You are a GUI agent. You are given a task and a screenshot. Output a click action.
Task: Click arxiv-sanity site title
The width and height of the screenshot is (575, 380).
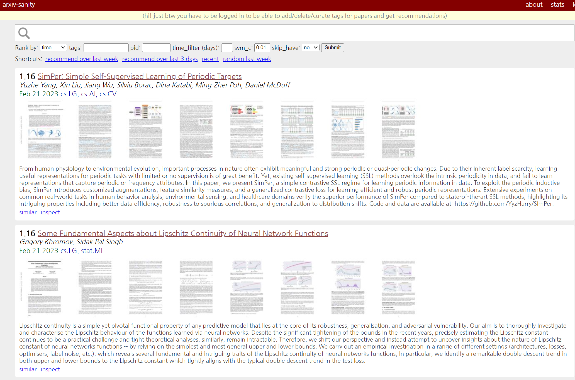click(x=19, y=5)
